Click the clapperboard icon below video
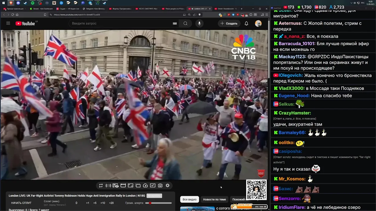Screen dimensions: 376x211 click(123, 186)
